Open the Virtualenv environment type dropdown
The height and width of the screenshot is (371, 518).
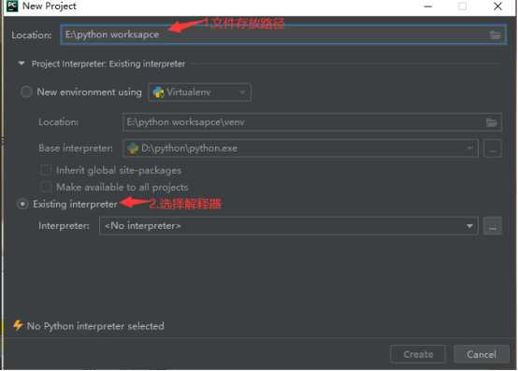tap(200, 93)
